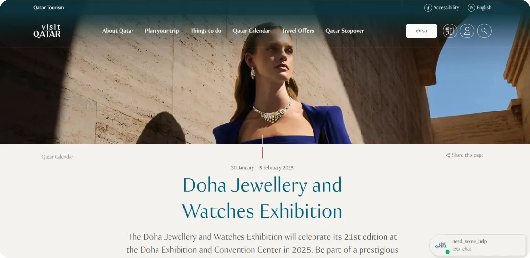Expand the Plan your trip menu

click(x=162, y=31)
